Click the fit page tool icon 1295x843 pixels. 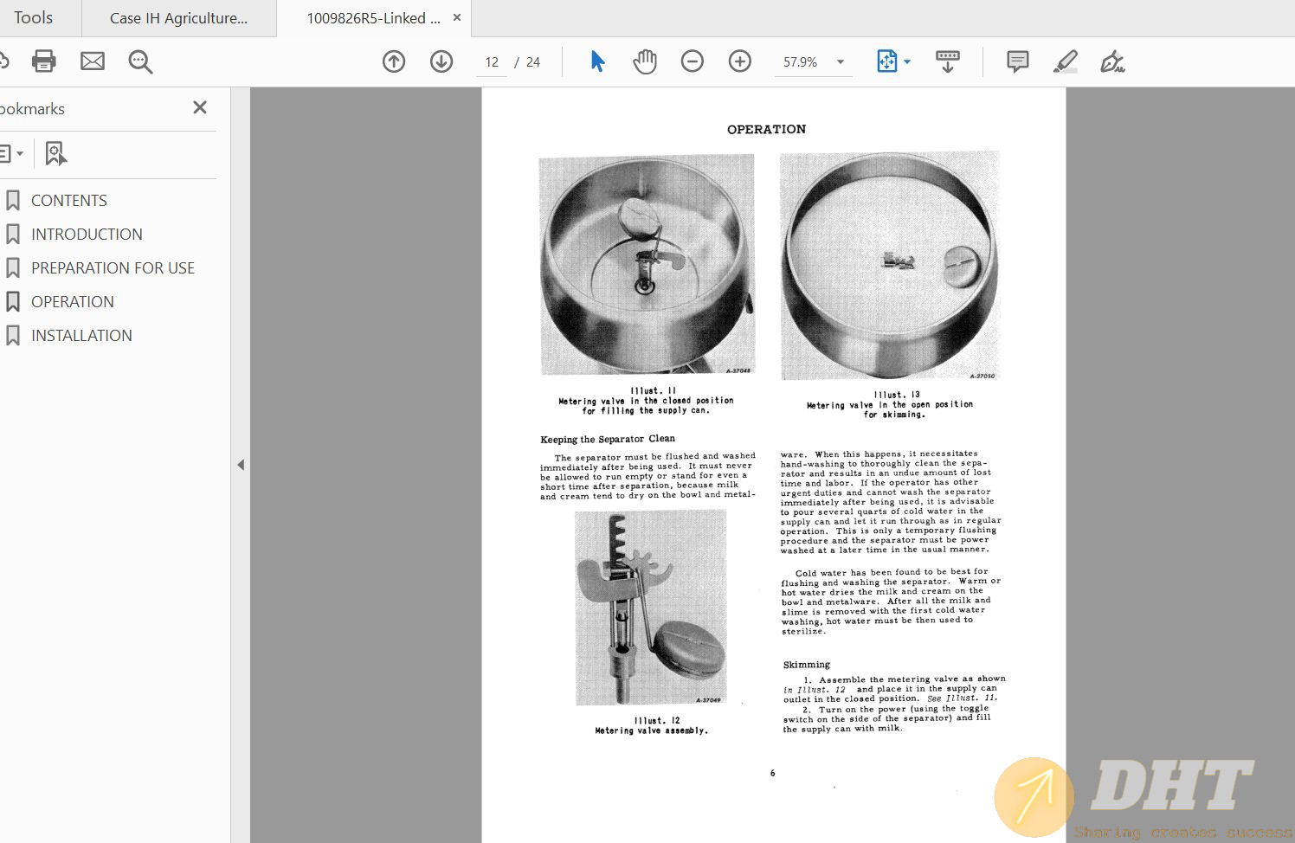pyautogui.click(x=887, y=61)
